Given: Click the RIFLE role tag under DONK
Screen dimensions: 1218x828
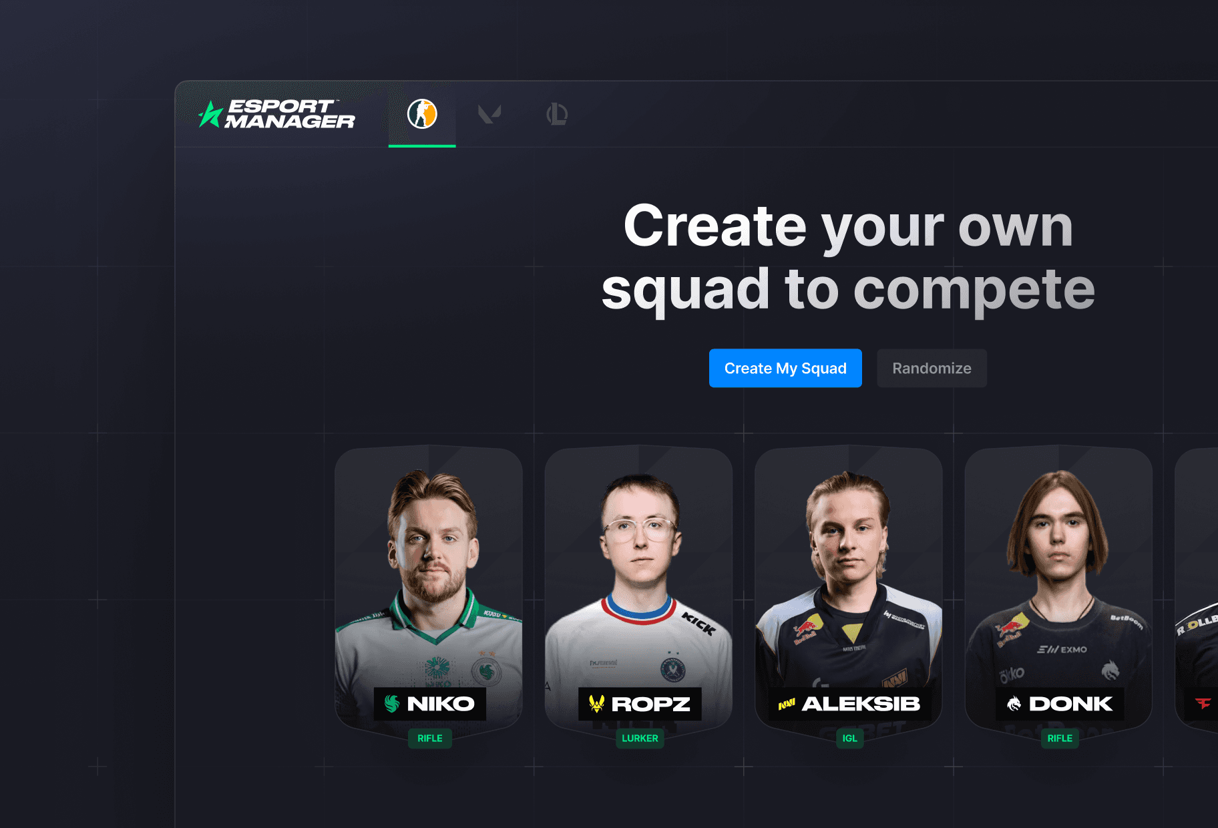Looking at the screenshot, I should [x=1060, y=738].
